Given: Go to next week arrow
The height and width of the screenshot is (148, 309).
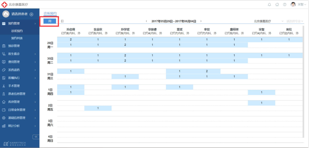Looking at the screenshot, I should pyautogui.click(x=201, y=21).
